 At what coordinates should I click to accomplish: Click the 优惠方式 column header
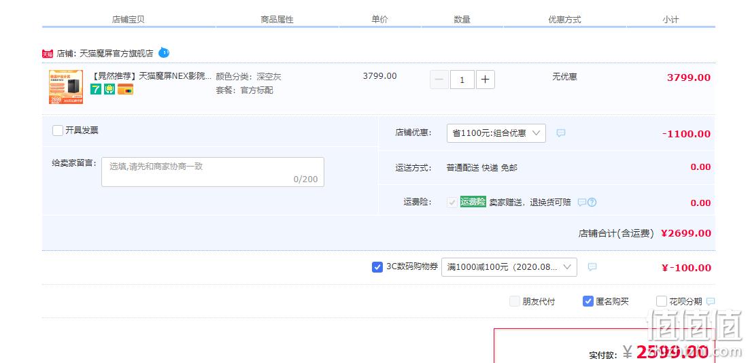point(565,20)
